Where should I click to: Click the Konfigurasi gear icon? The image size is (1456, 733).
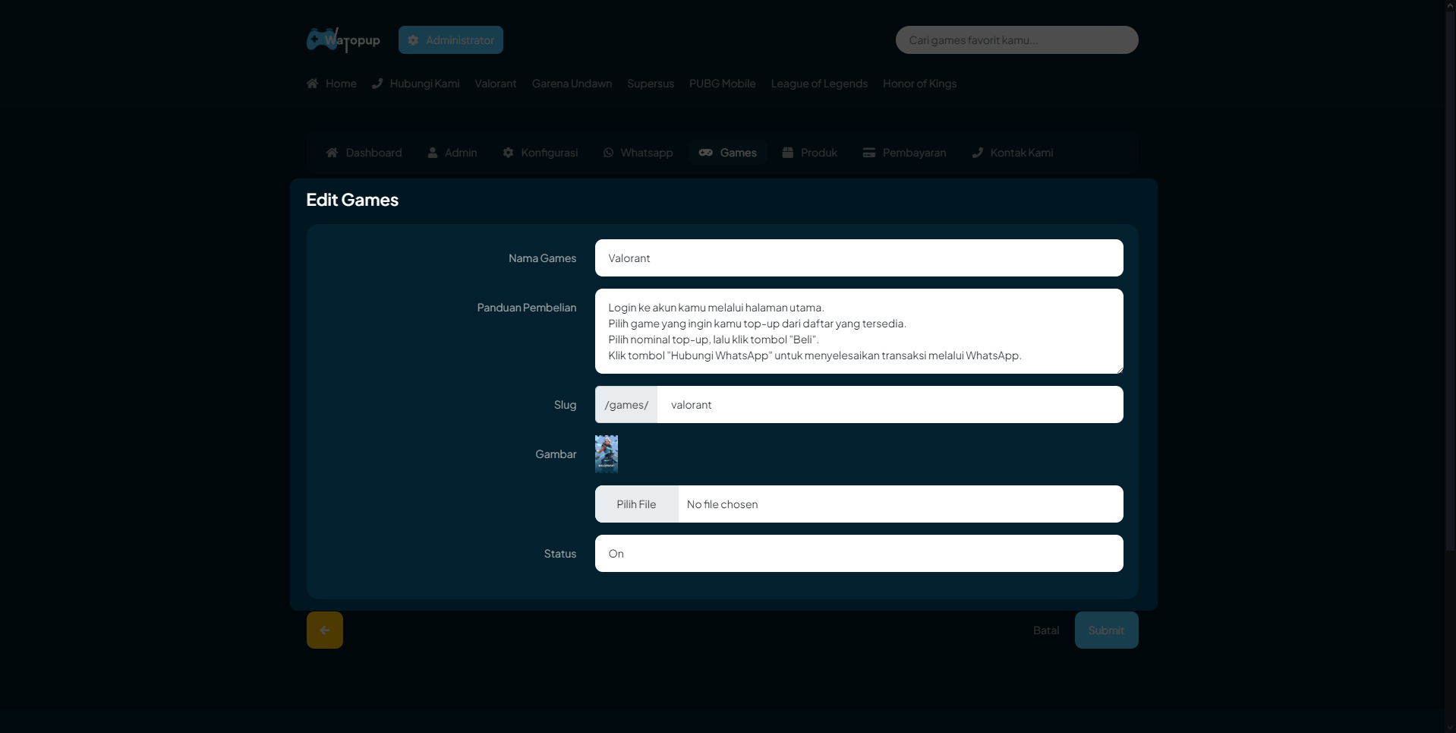point(508,153)
